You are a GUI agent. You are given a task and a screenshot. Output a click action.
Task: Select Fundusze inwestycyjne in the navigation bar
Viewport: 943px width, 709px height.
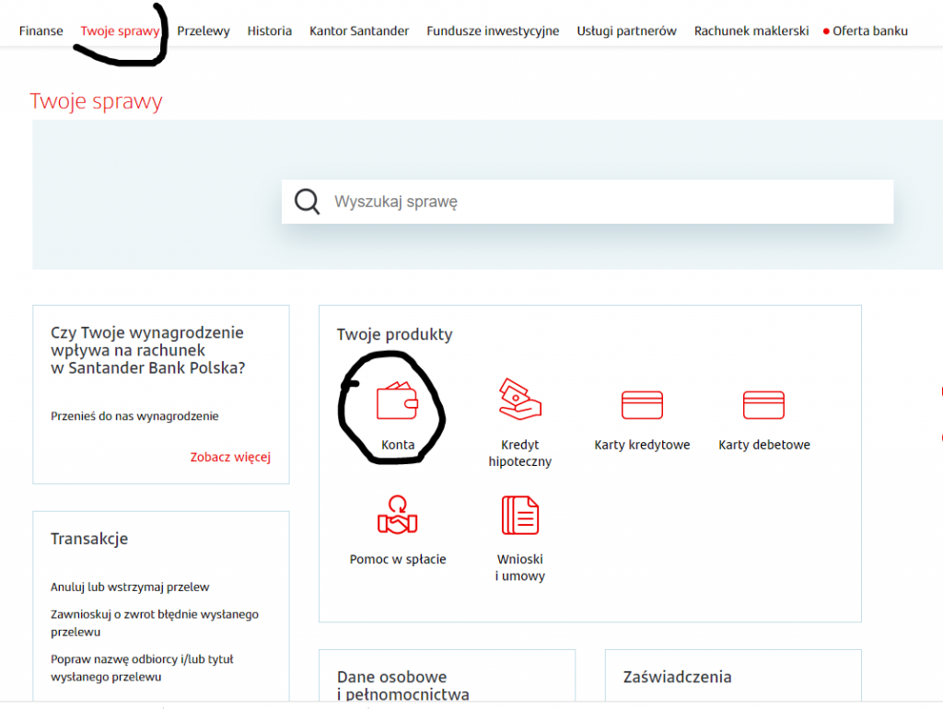[493, 31]
